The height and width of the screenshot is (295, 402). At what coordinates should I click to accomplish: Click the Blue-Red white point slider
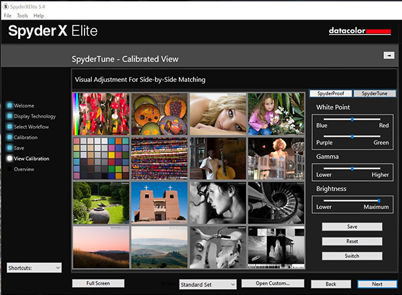tap(351, 119)
